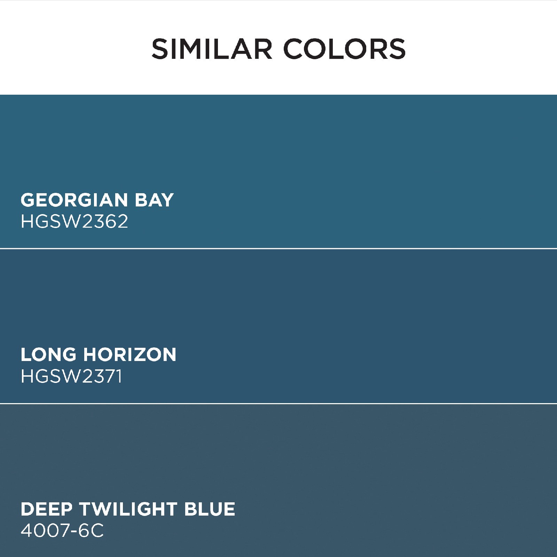Screen dimensions: 557x557
Task: Click divider between Georgian Bay and Long Horizon
Action: [278, 249]
